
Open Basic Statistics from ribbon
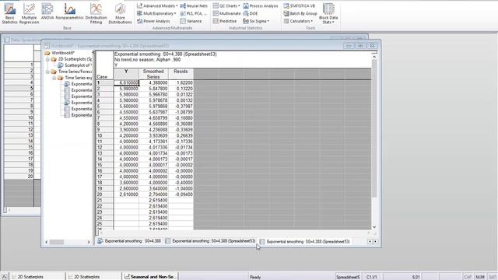pyautogui.click(x=9, y=13)
